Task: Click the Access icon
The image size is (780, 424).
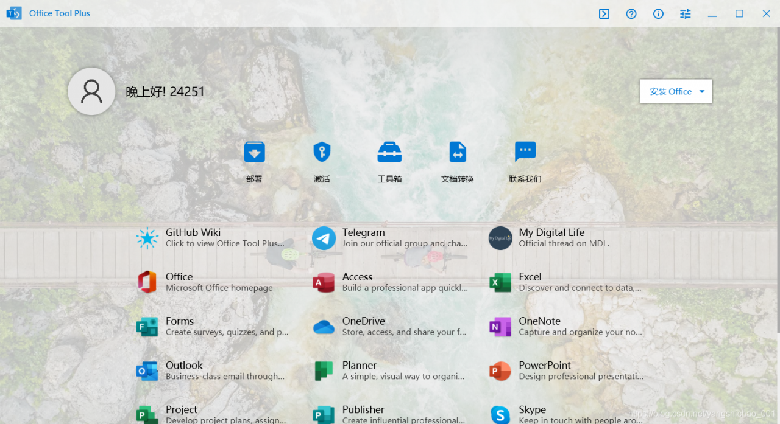Action: (x=324, y=282)
